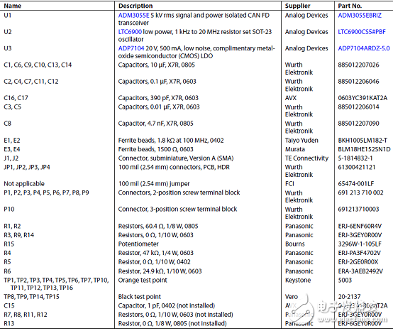393x331 pixels.
Task: Select the Description column header
Action: point(135,6)
